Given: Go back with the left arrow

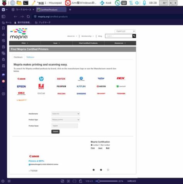Looking at the screenshot, I should 15,16.
